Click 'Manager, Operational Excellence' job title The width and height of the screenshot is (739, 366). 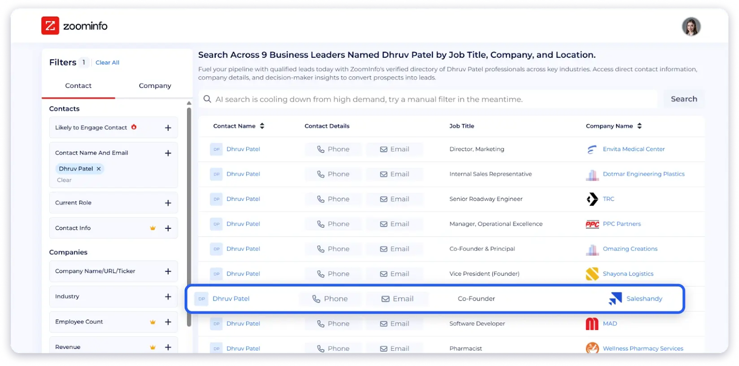tap(496, 224)
